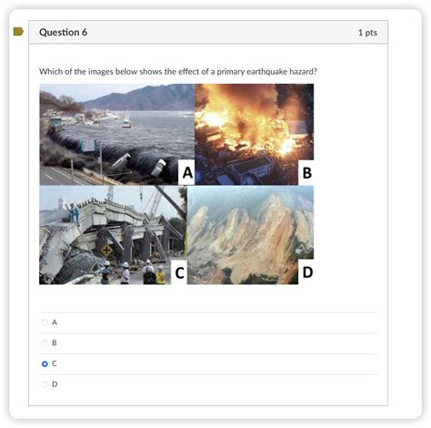Click the letter B label on fire image
This screenshot has width=431, height=428.
point(306,173)
